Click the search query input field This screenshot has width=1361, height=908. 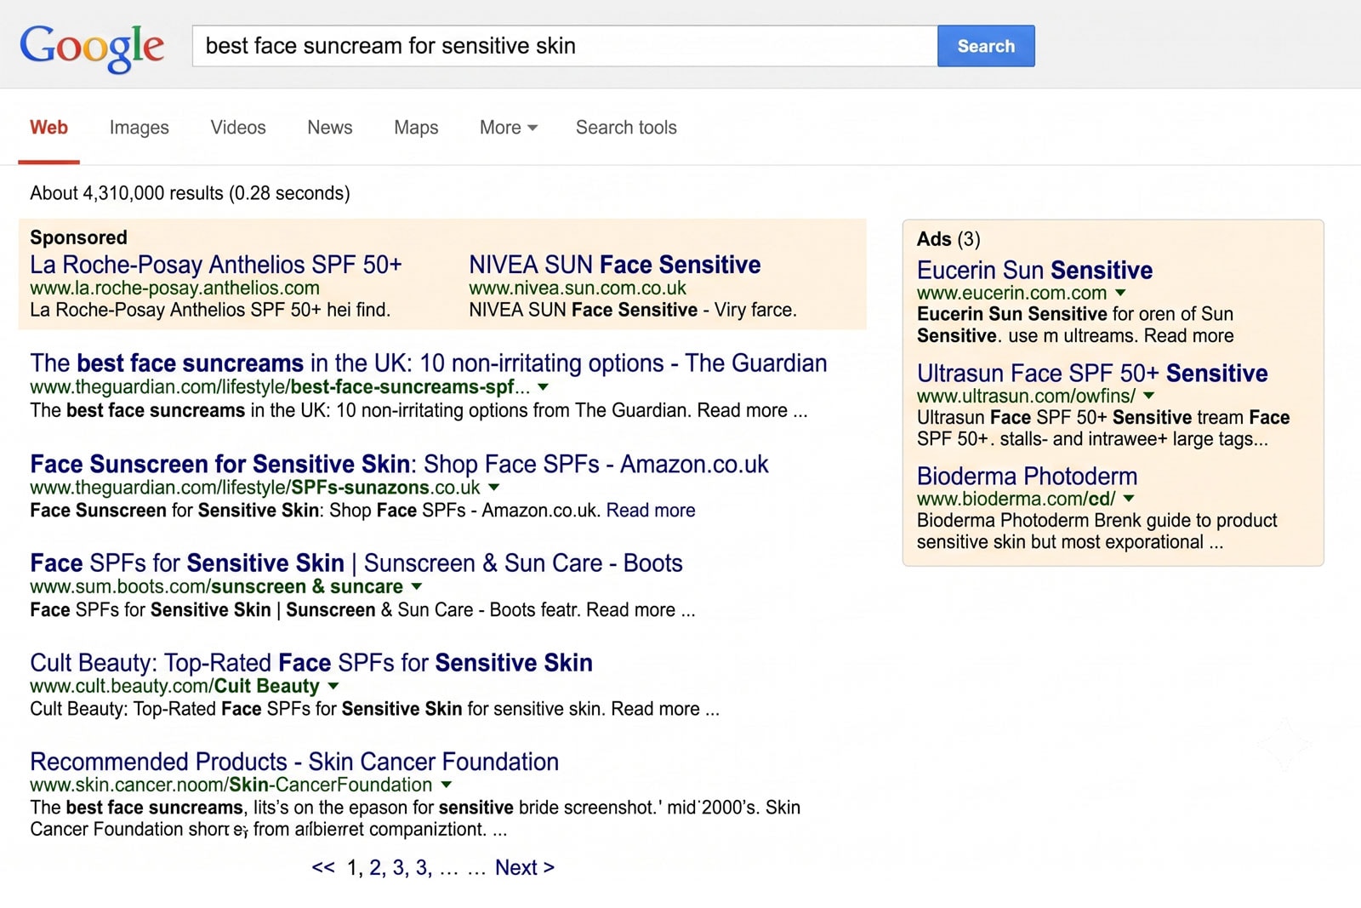point(565,46)
